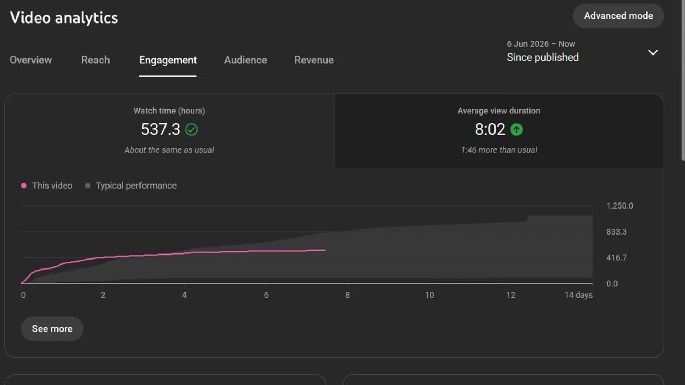Click the gray Typical performance legend dot
685x385 pixels.
click(x=87, y=185)
